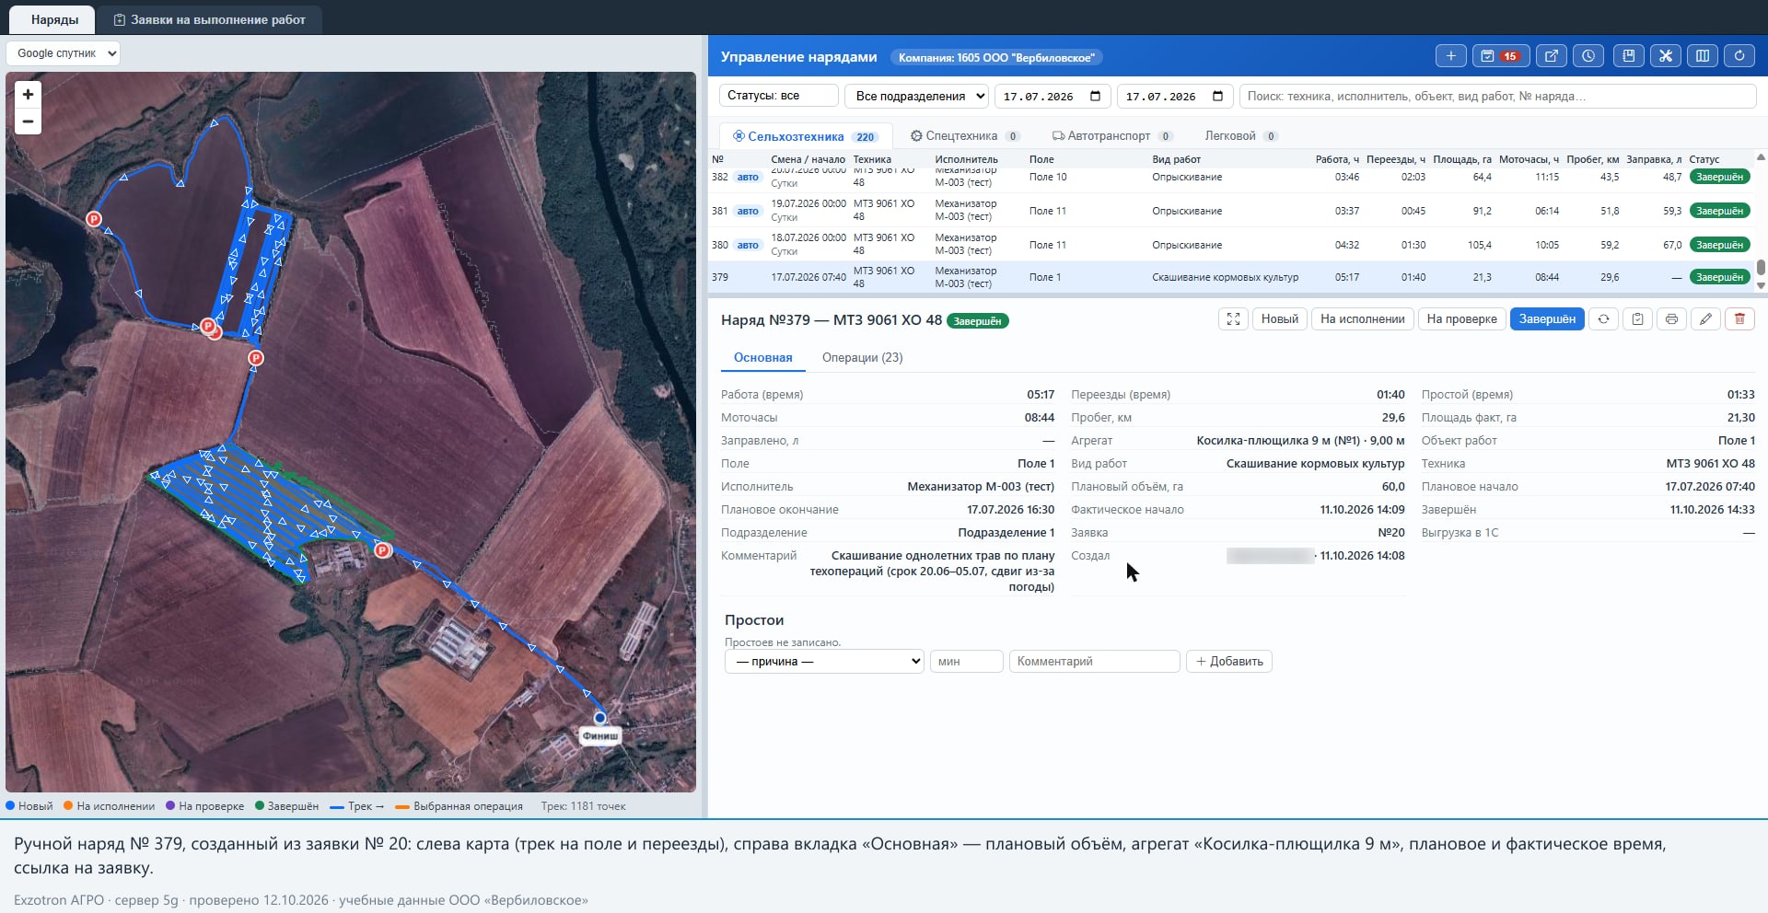The image size is (1768, 913).
Task: Select order row 380 in the table
Action: [1230, 245]
